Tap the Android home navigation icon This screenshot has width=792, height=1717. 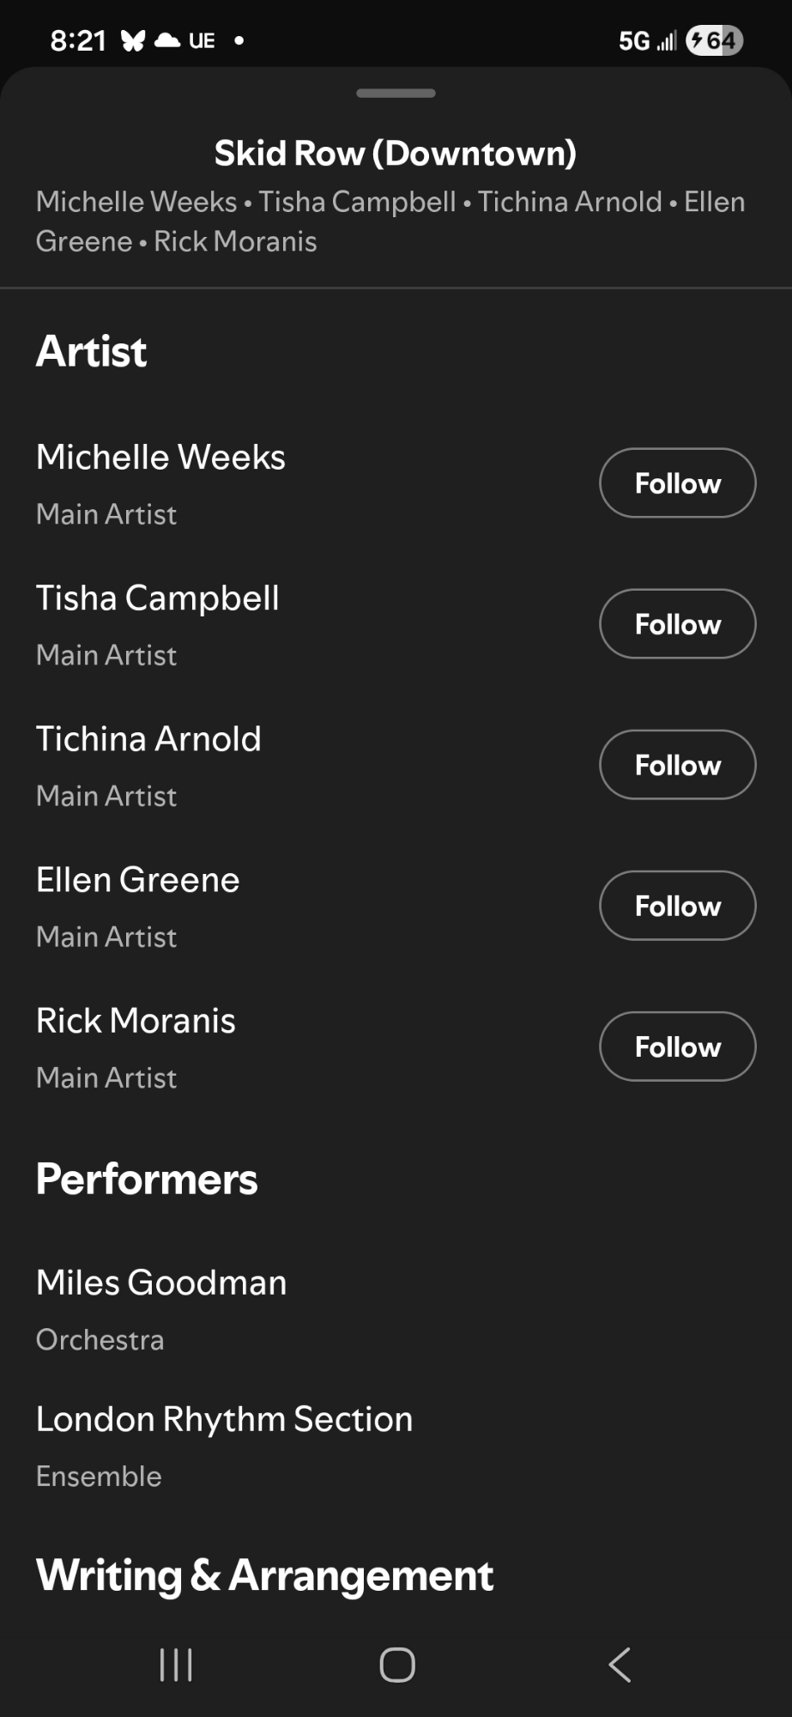(397, 1665)
